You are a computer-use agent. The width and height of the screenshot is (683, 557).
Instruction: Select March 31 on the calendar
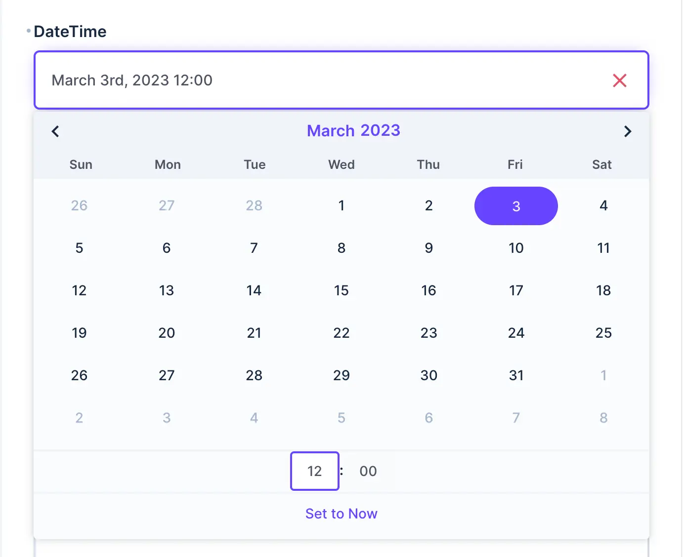516,375
